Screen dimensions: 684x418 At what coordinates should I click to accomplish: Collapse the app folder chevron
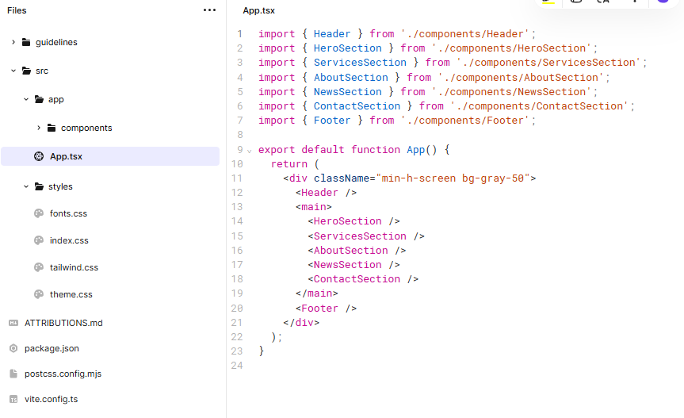click(x=26, y=99)
